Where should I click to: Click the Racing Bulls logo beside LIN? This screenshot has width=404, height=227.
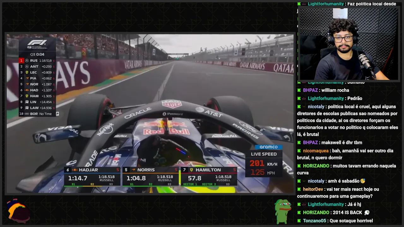click(27, 102)
